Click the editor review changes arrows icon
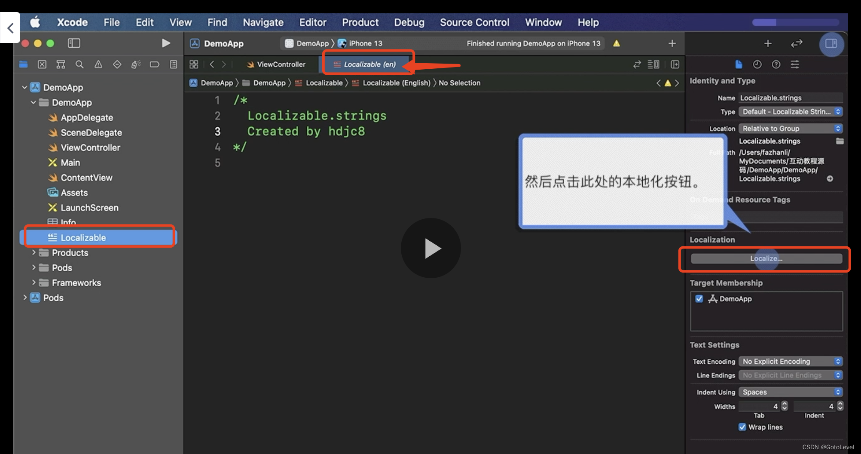861x454 pixels. (x=637, y=64)
